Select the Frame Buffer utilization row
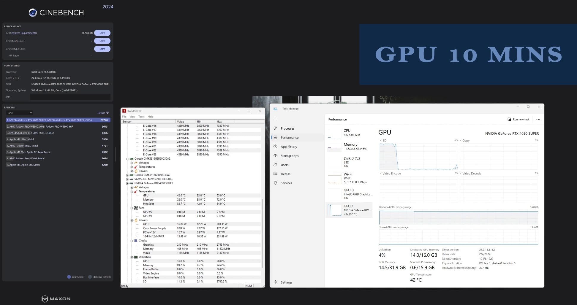577x305 pixels. pos(192,269)
